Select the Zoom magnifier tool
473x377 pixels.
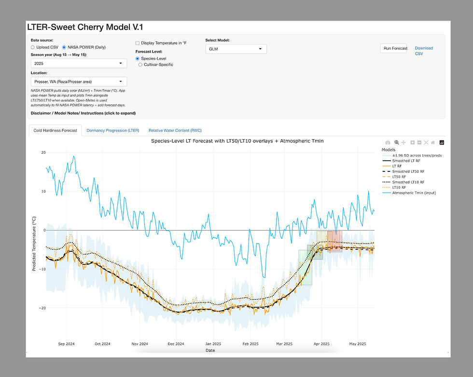(x=397, y=143)
